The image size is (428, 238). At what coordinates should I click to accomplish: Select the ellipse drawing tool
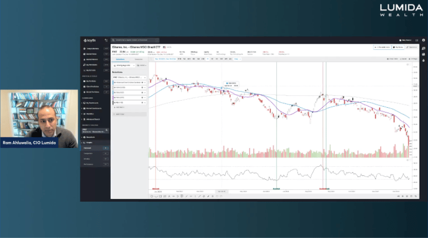pos(152,196)
